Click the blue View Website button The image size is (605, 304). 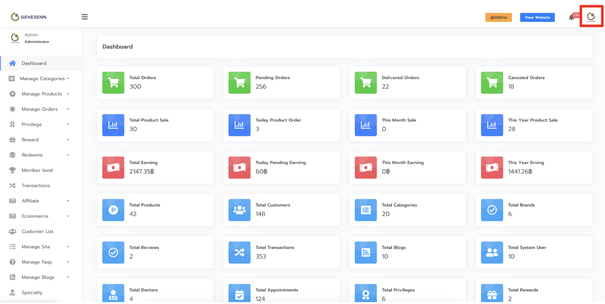point(537,17)
